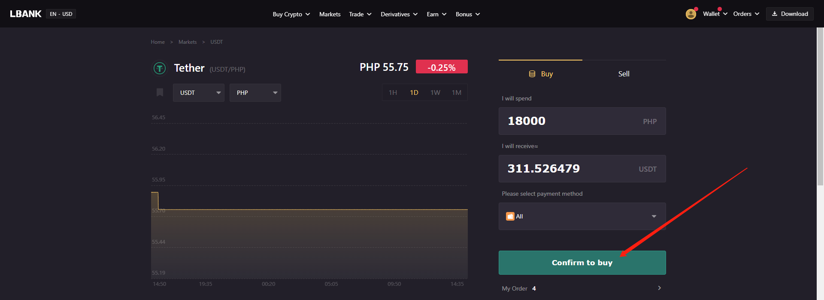824x300 pixels.
Task: Select the 1H chart interval
Action: click(x=393, y=93)
